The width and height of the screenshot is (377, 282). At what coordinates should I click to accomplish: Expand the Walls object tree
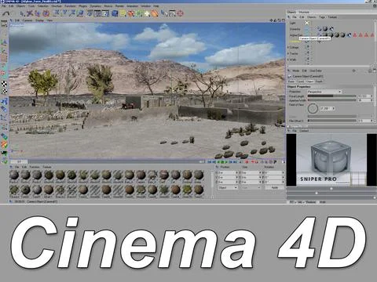tap(288, 60)
